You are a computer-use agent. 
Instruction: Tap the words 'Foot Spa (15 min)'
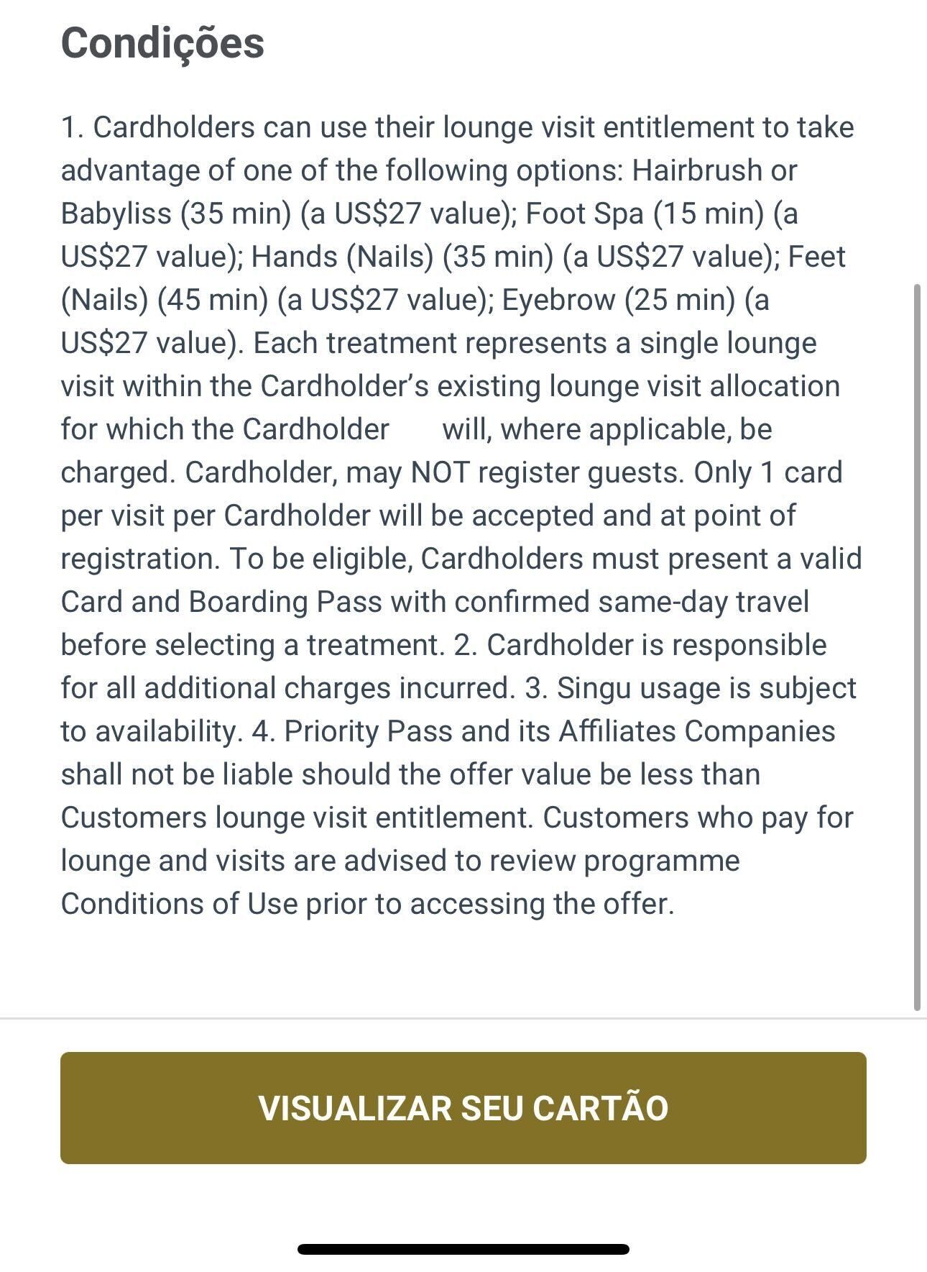coord(645,214)
